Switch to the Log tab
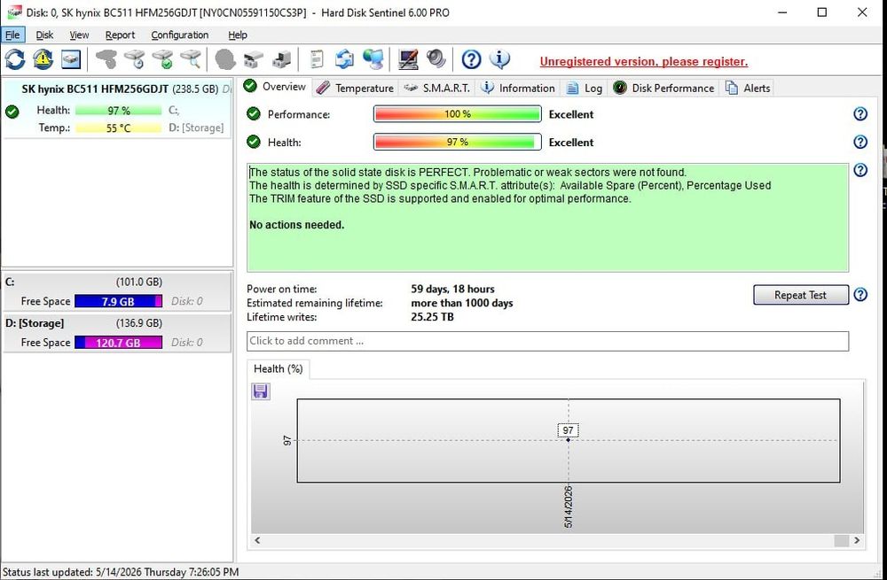Screen dimensions: 887x580 [x=585, y=88]
